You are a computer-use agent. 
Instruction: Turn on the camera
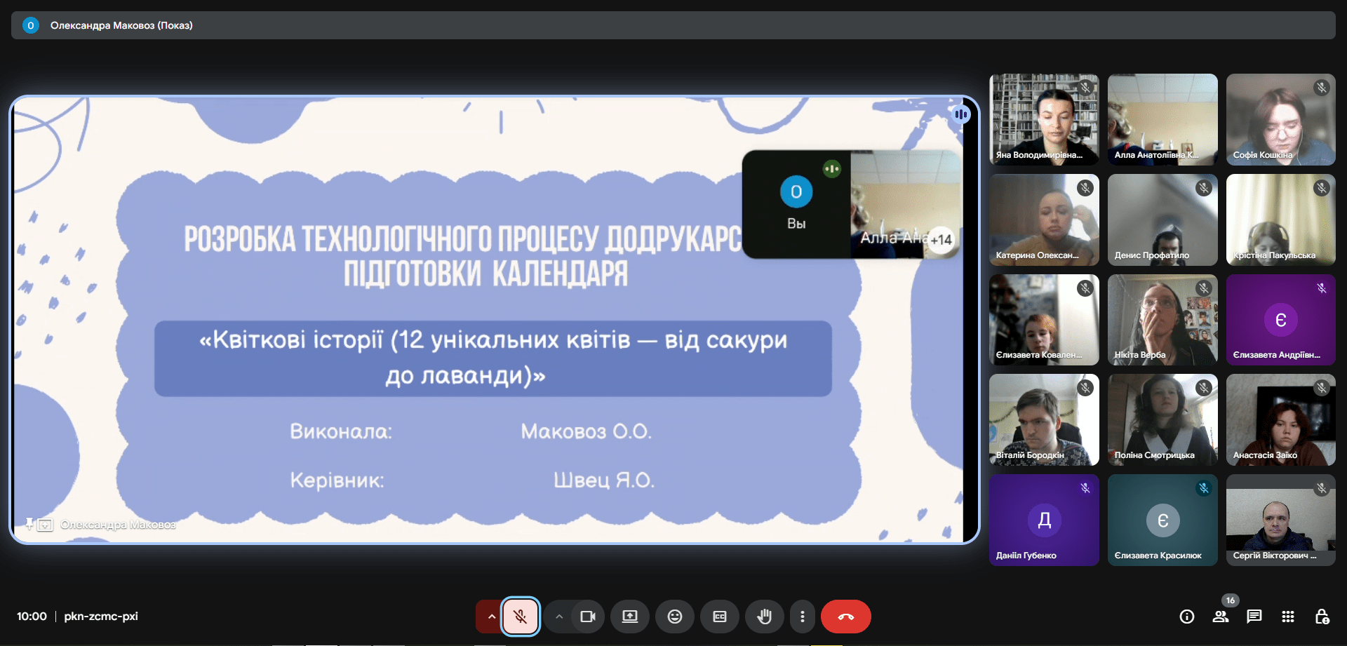pyautogui.click(x=588, y=617)
